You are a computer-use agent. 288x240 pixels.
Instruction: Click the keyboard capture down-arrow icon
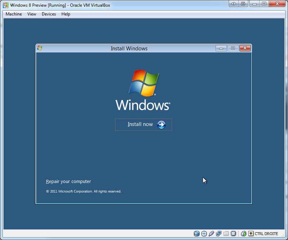(x=251, y=234)
